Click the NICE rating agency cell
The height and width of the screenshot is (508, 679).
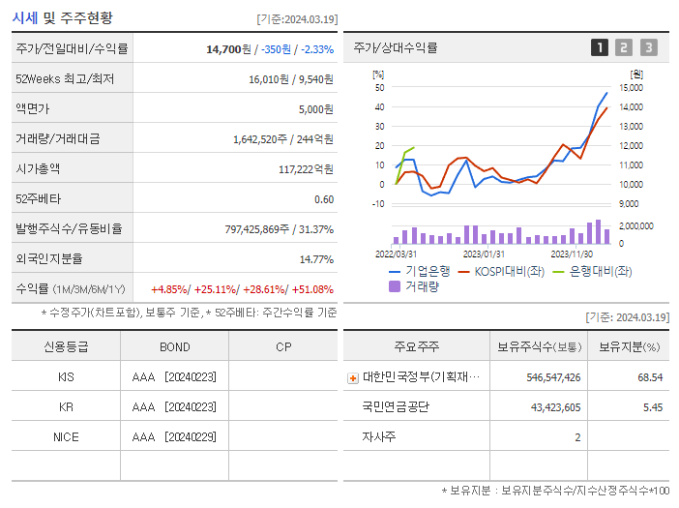click(x=66, y=437)
